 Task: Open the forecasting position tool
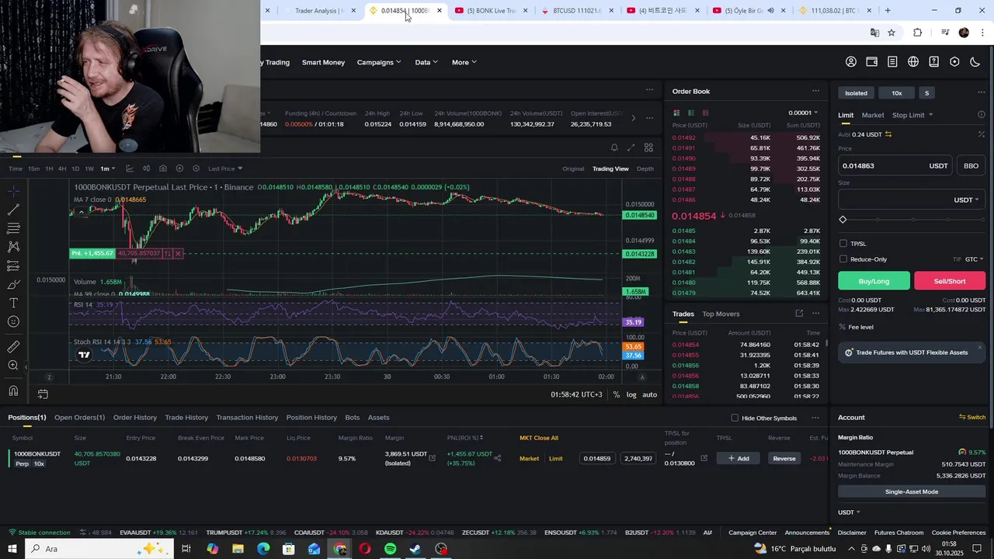13,266
